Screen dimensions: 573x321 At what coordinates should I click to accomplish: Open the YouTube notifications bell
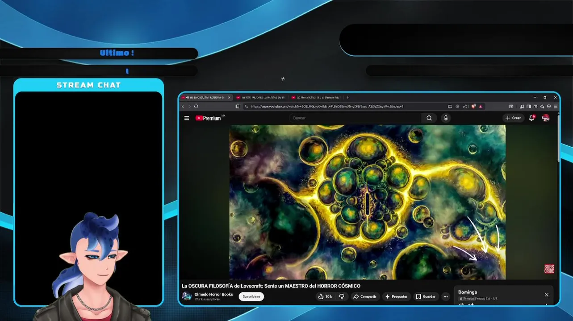click(x=532, y=118)
